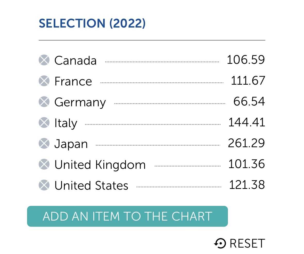Remove Japan from the selection list

(44, 143)
